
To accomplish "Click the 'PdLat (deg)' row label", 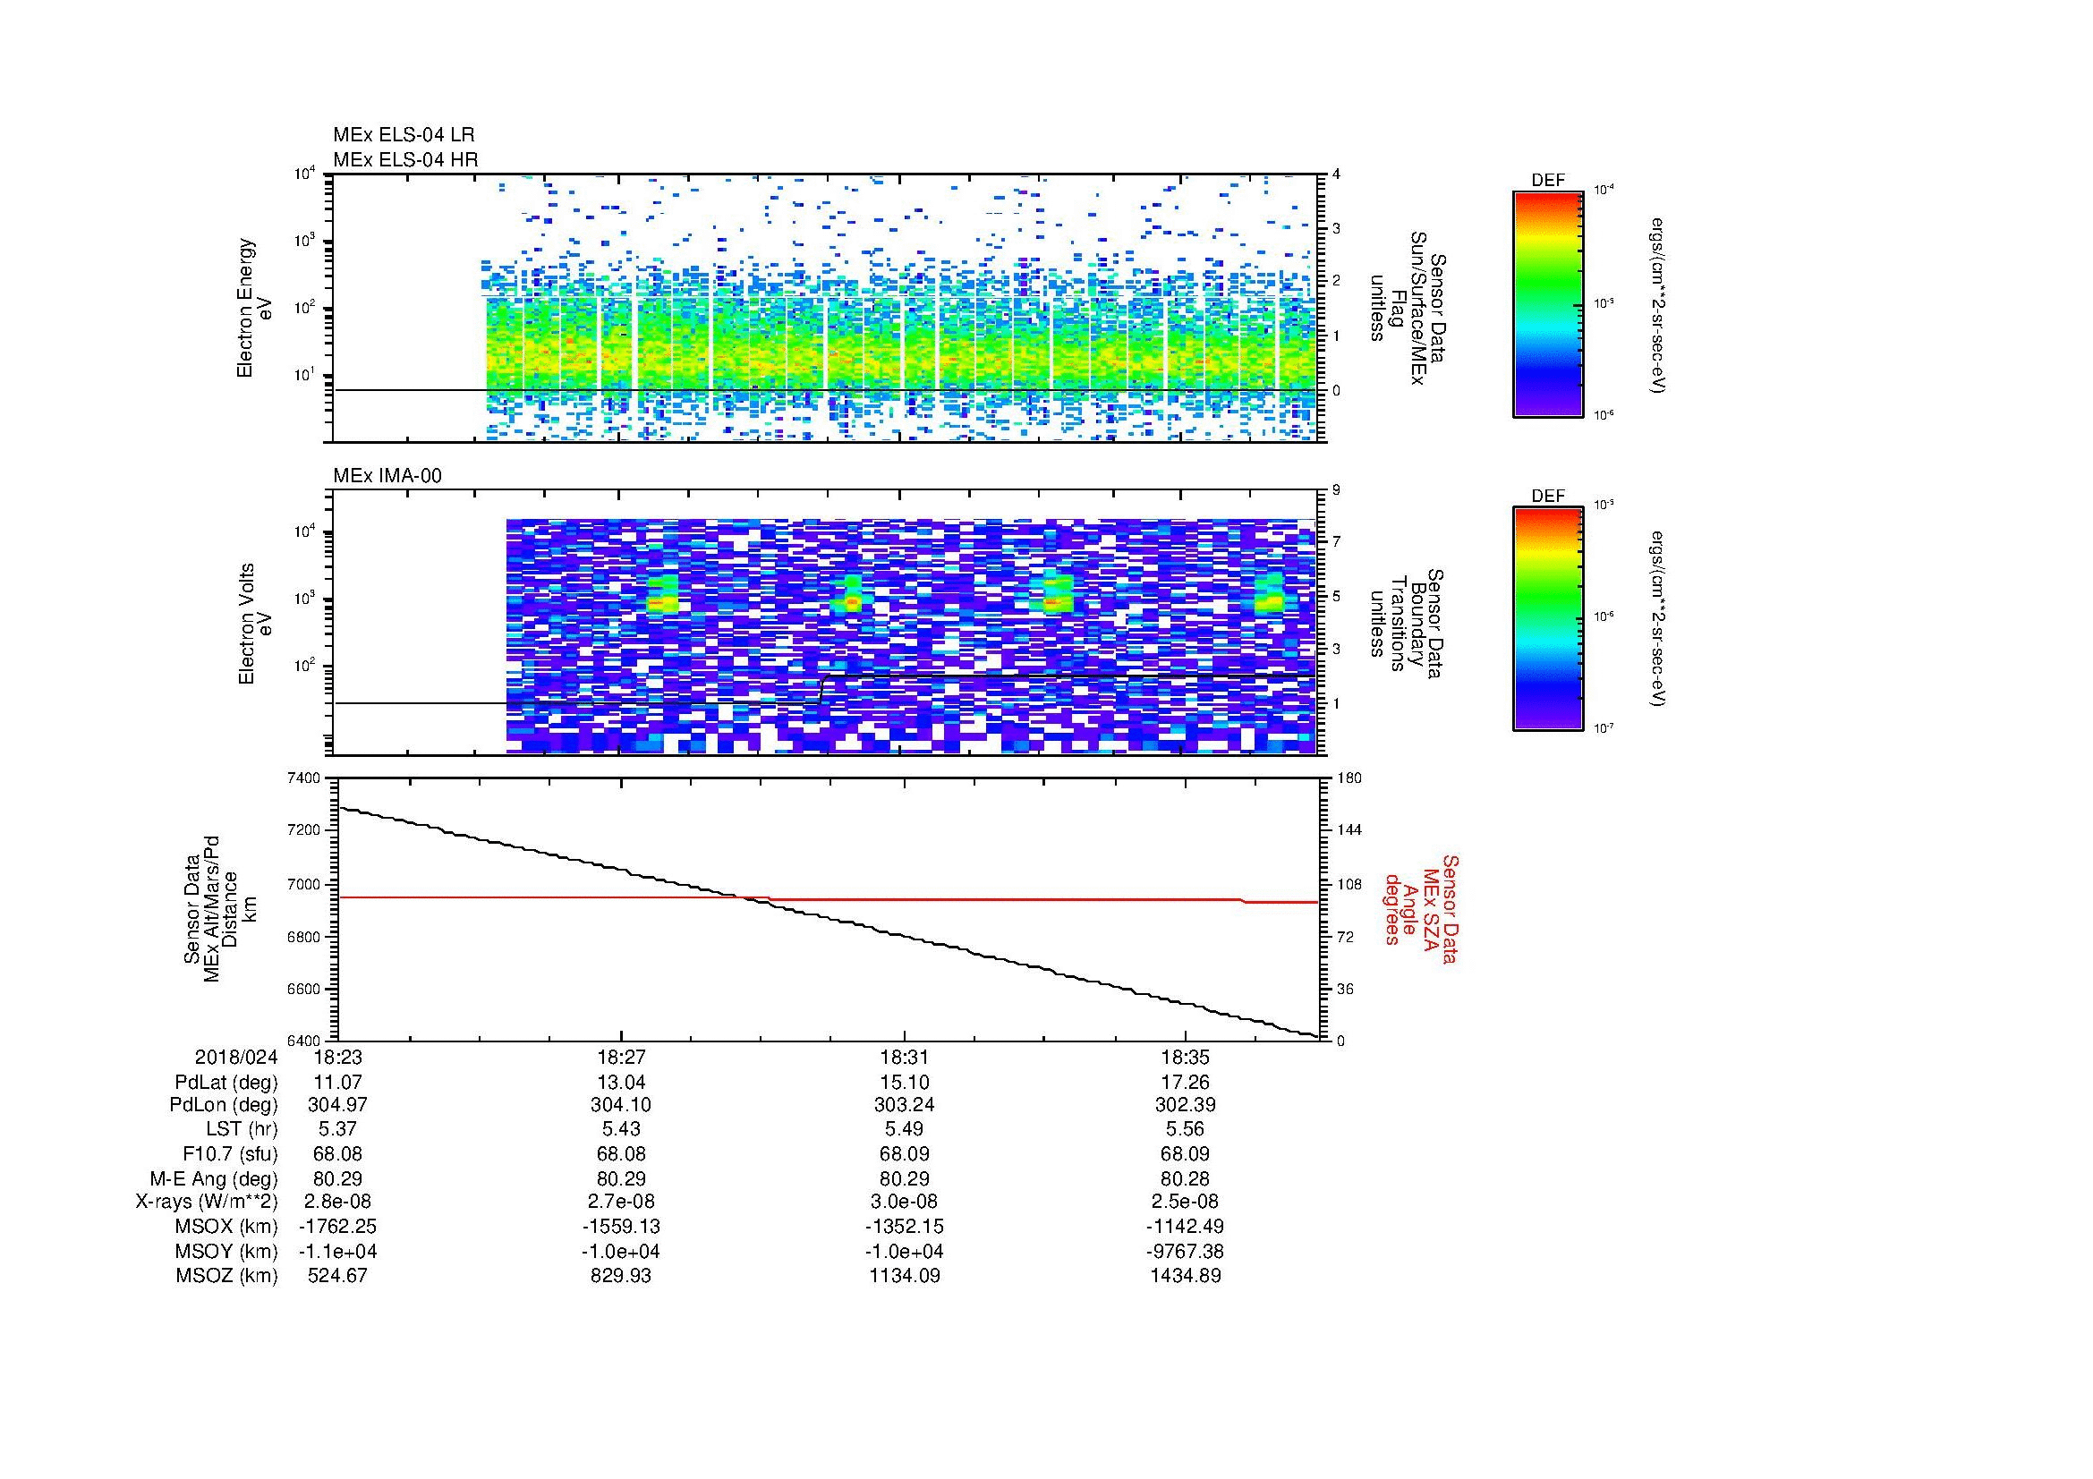I will tap(226, 1083).
